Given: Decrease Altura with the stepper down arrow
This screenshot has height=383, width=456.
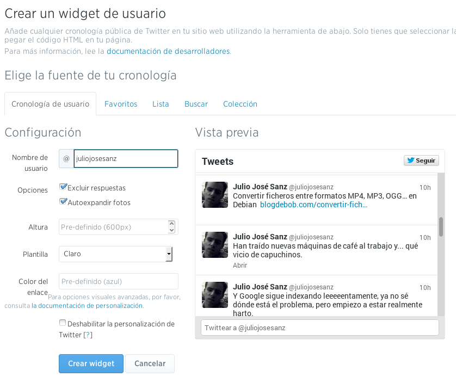Looking at the screenshot, I should pyautogui.click(x=171, y=230).
